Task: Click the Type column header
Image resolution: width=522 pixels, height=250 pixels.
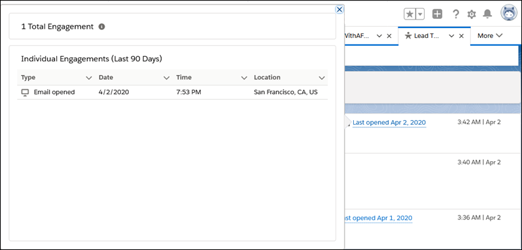Action: (x=28, y=78)
